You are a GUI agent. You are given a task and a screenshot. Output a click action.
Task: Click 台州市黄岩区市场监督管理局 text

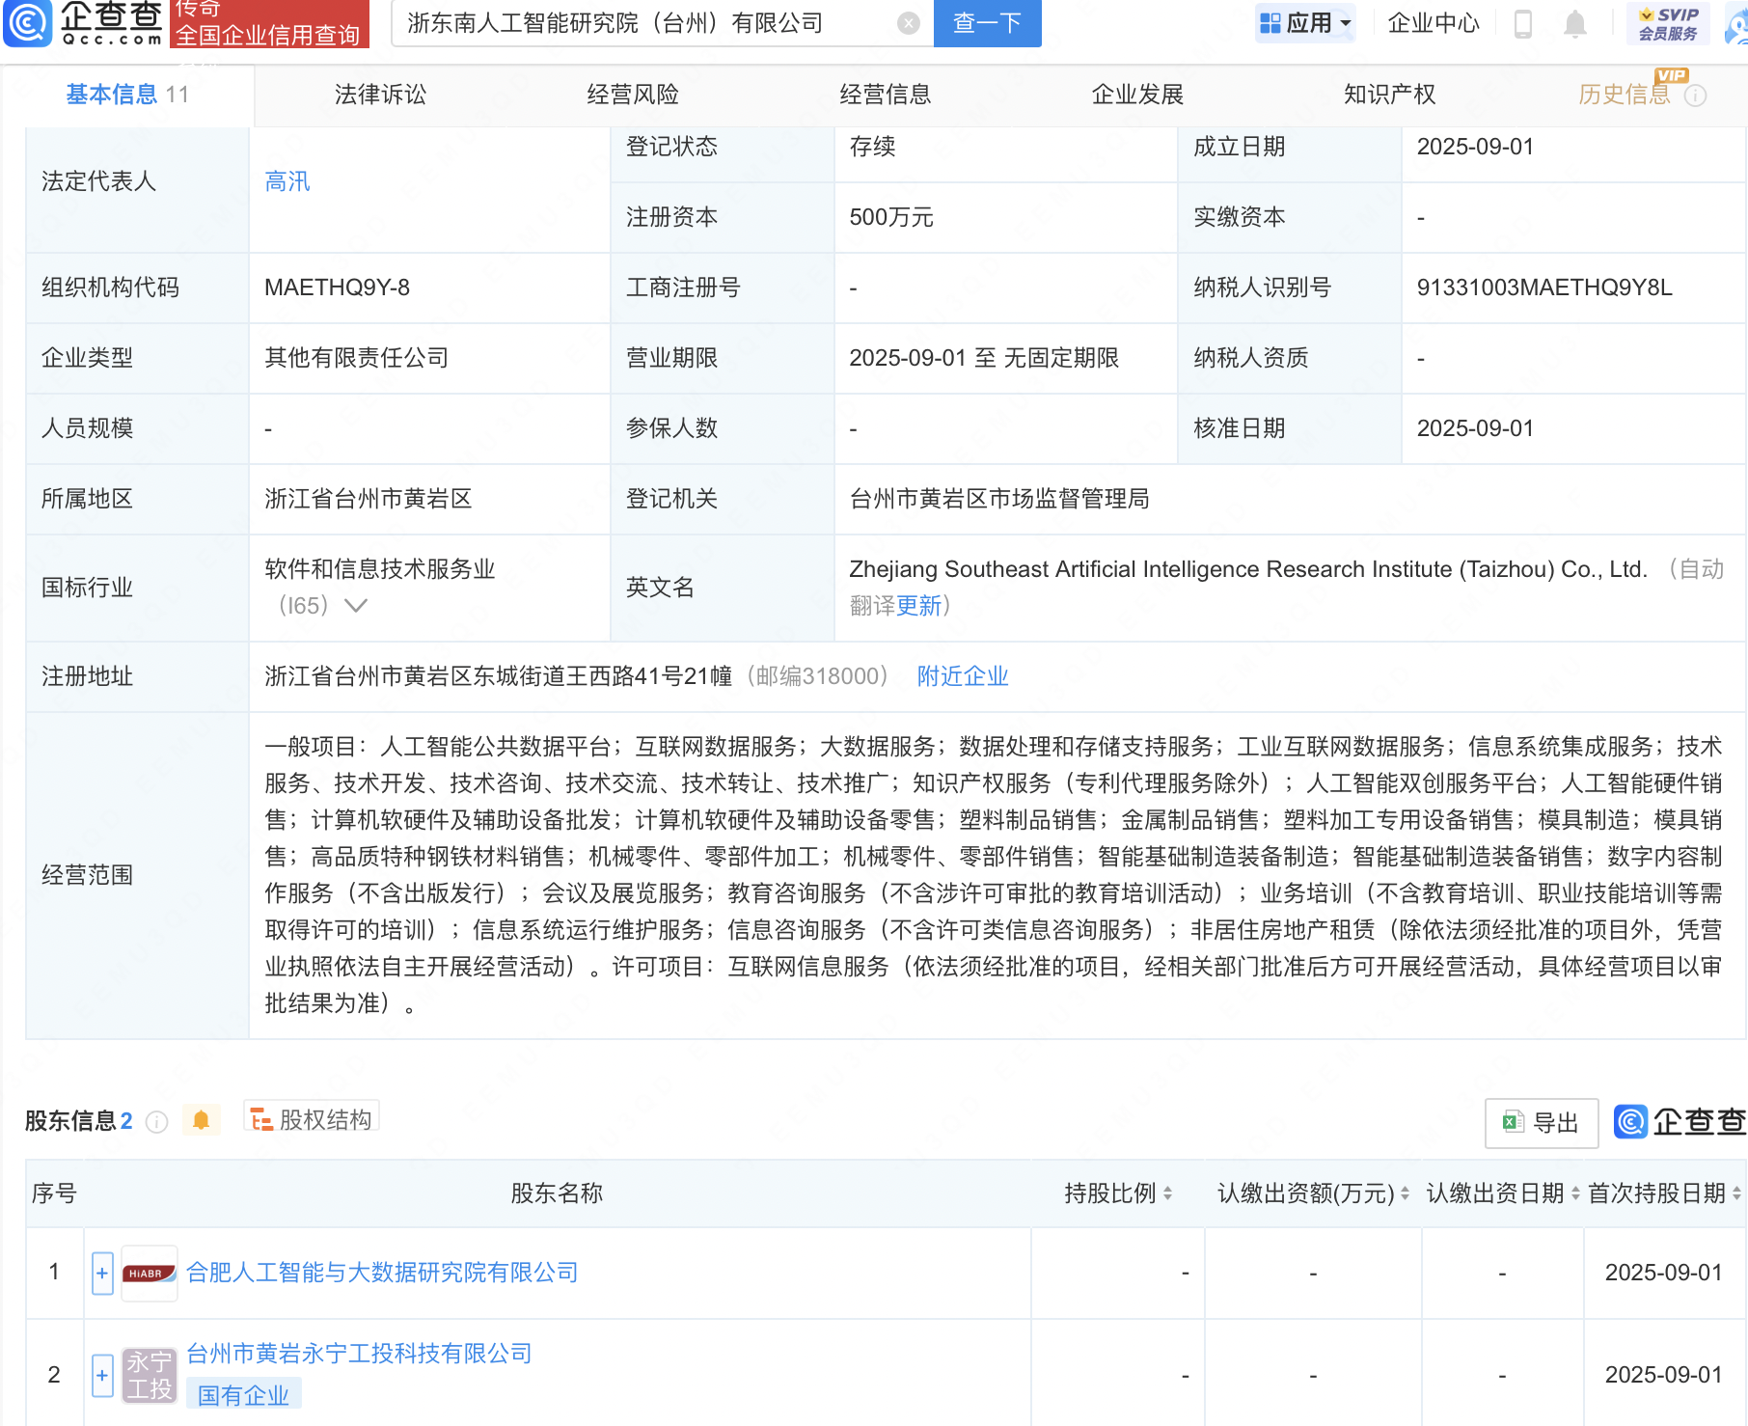999,499
